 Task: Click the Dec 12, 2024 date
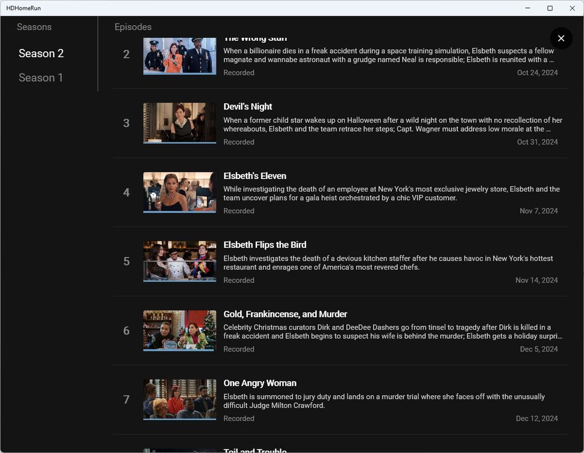537,419
